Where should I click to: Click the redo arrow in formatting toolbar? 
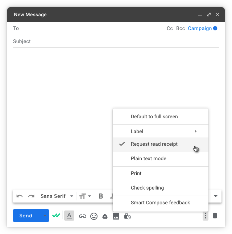point(31,196)
